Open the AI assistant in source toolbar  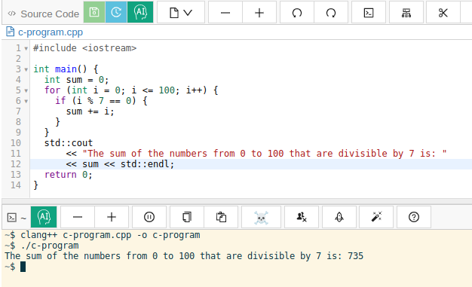coord(140,12)
